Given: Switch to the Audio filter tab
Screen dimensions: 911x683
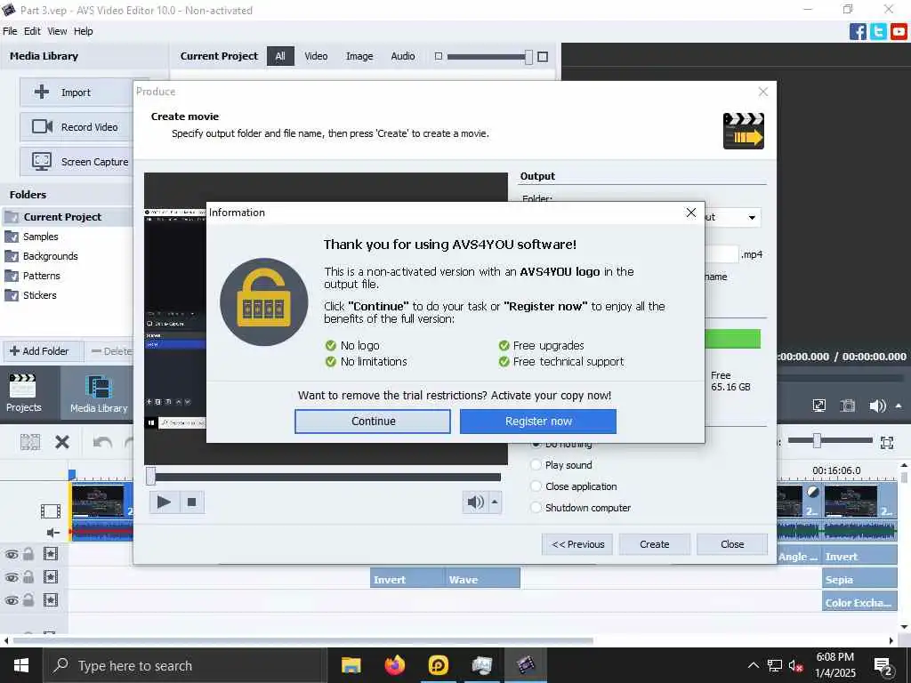Looking at the screenshot, I should 403,56.
